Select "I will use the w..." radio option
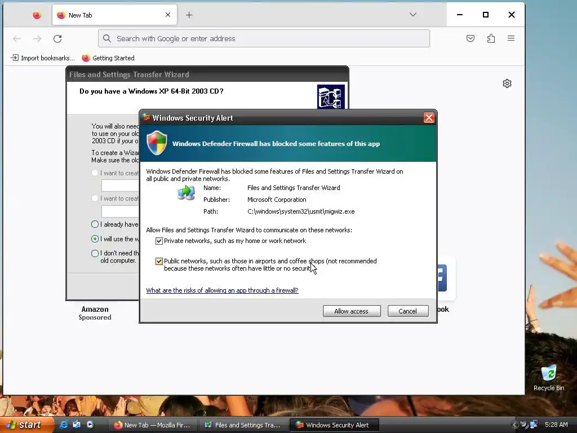This screenshot has height=433, width=577. coord(95,239)
